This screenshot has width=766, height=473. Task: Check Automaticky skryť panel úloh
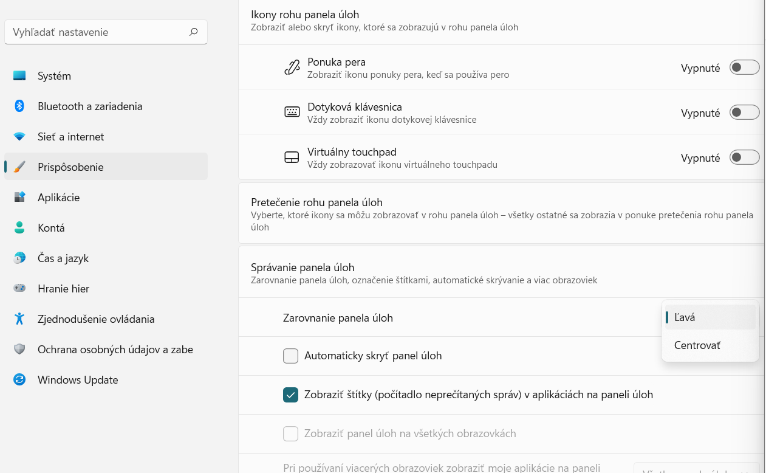291,356
